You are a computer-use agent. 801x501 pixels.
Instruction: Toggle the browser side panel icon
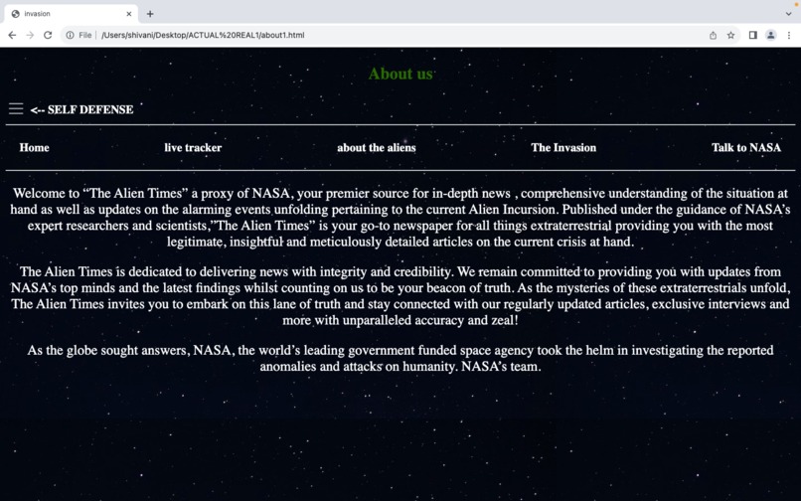click(752, 35)
